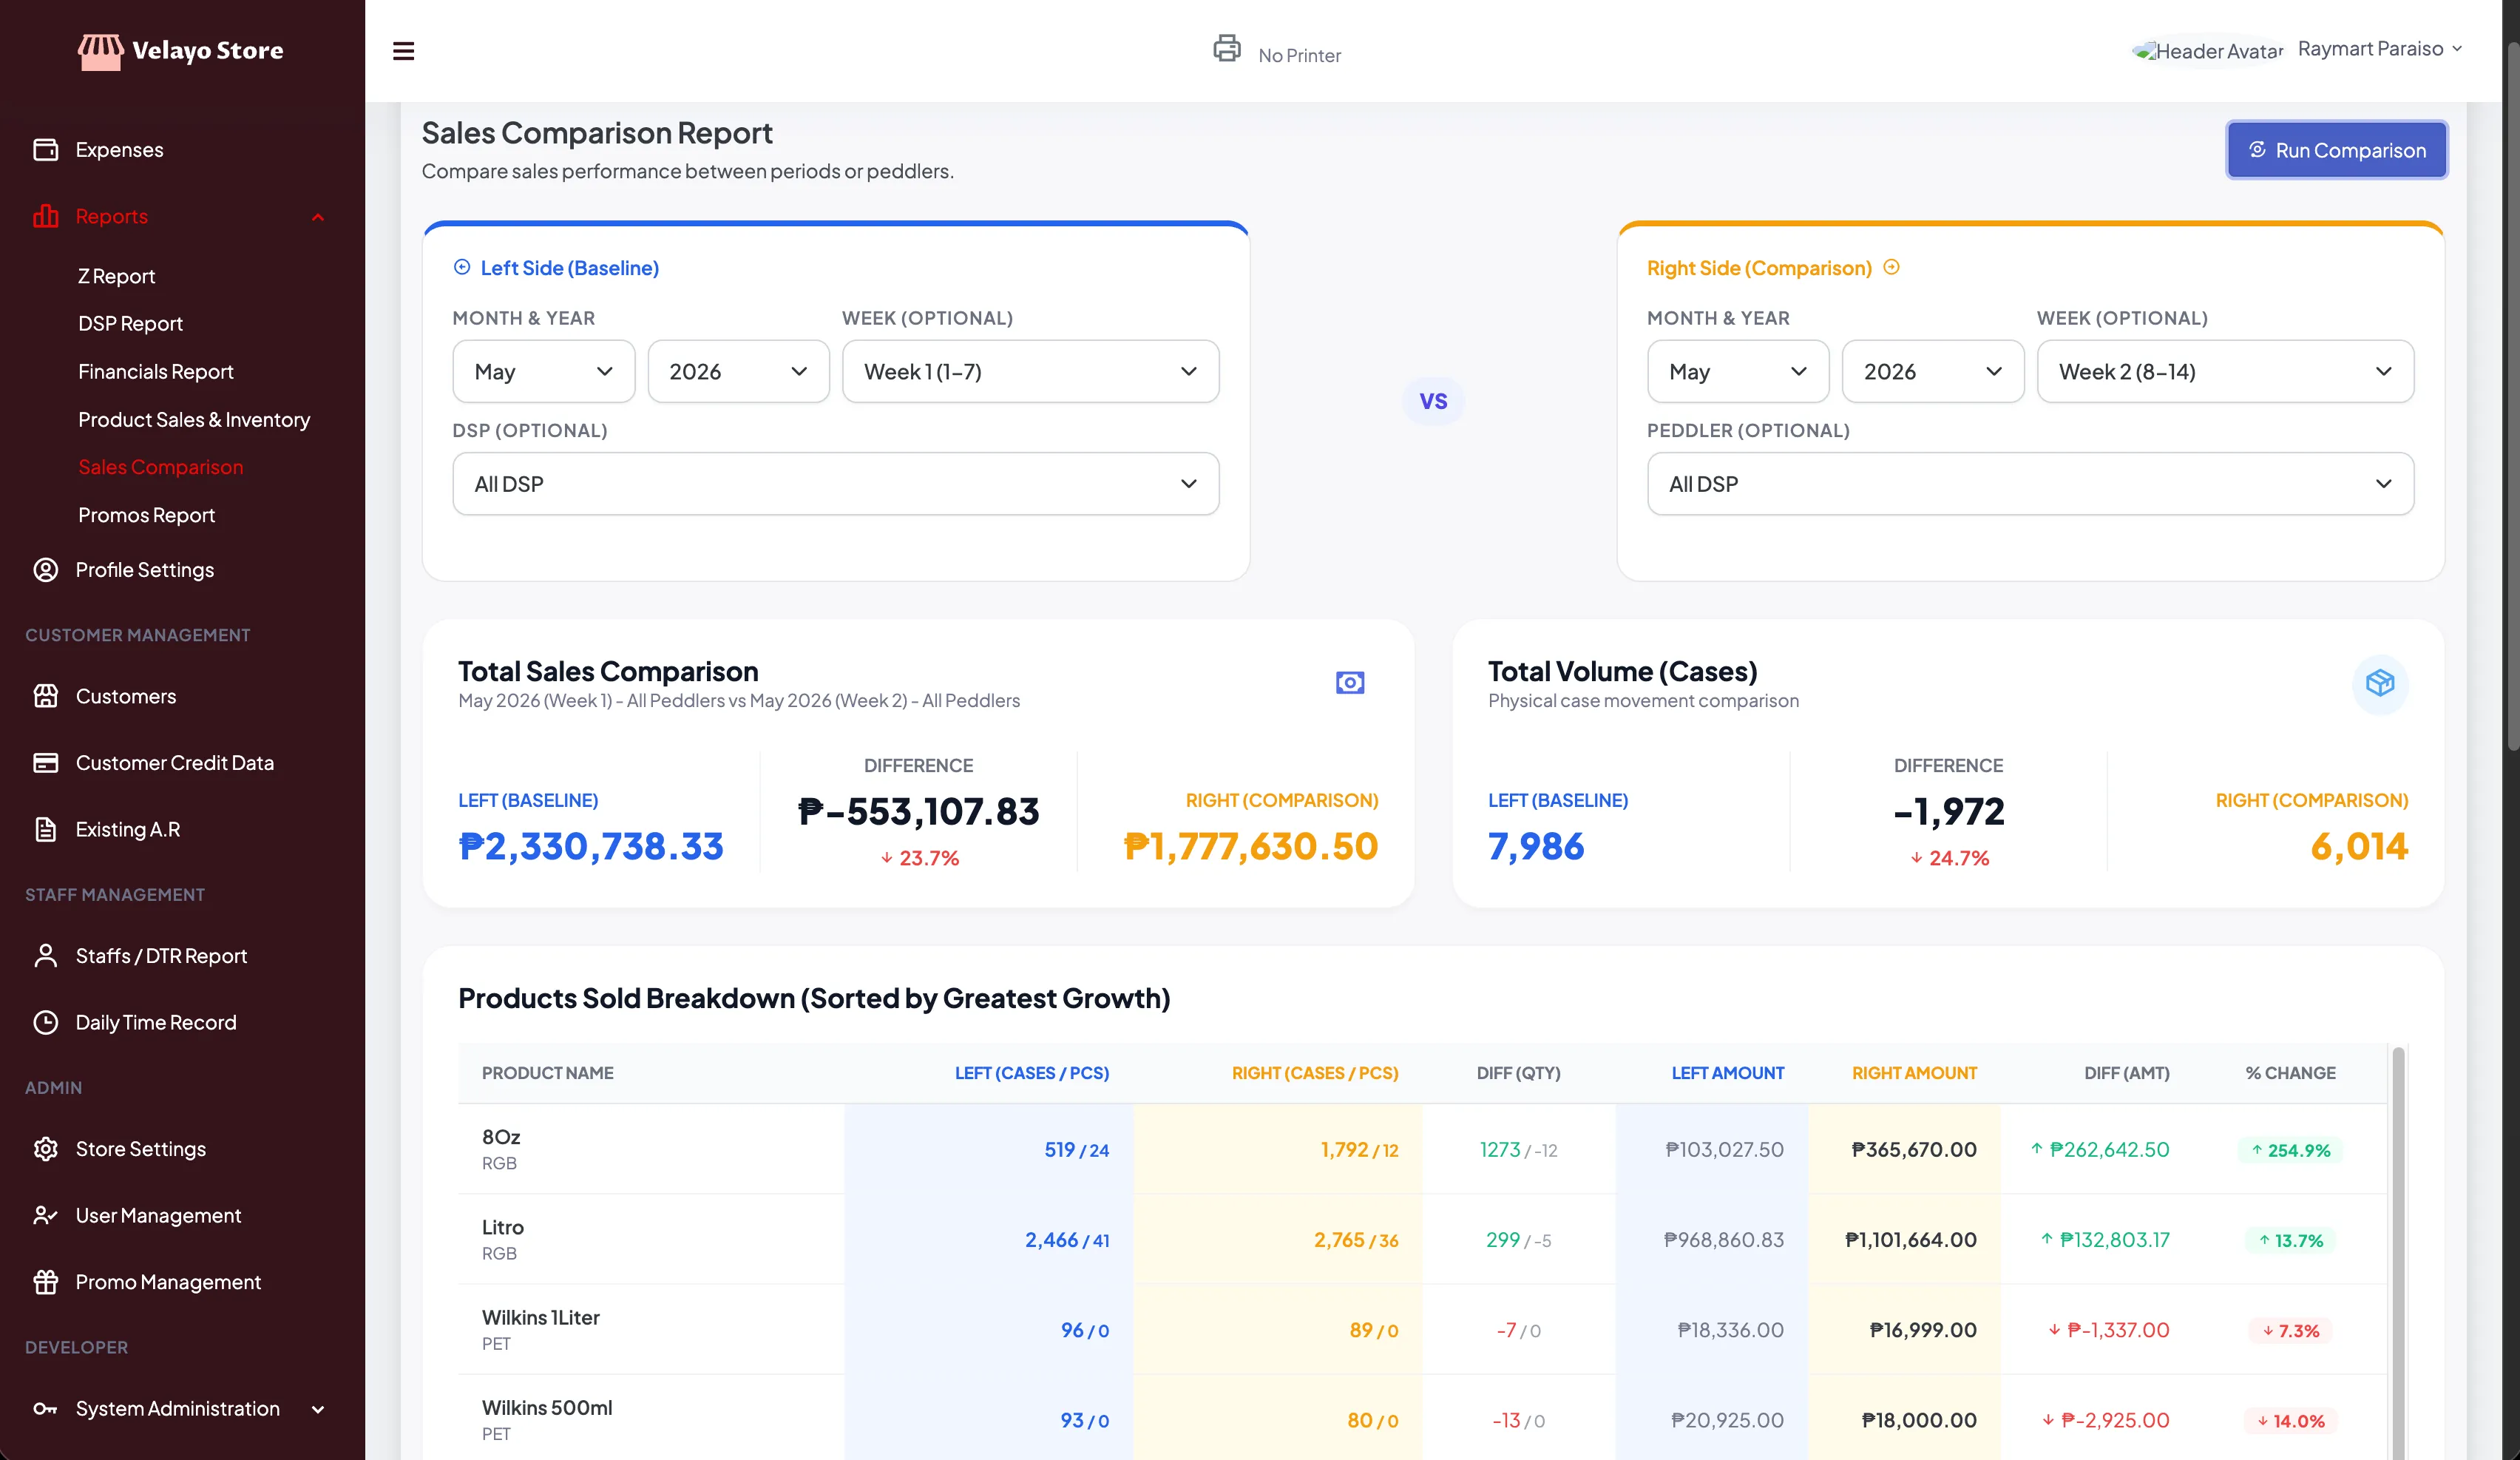Open Daily Time Record page
2520x1460 pixels.
click(x=156, y=1022)
